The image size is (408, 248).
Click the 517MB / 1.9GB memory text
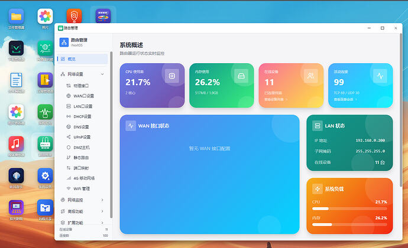[206, 93]
